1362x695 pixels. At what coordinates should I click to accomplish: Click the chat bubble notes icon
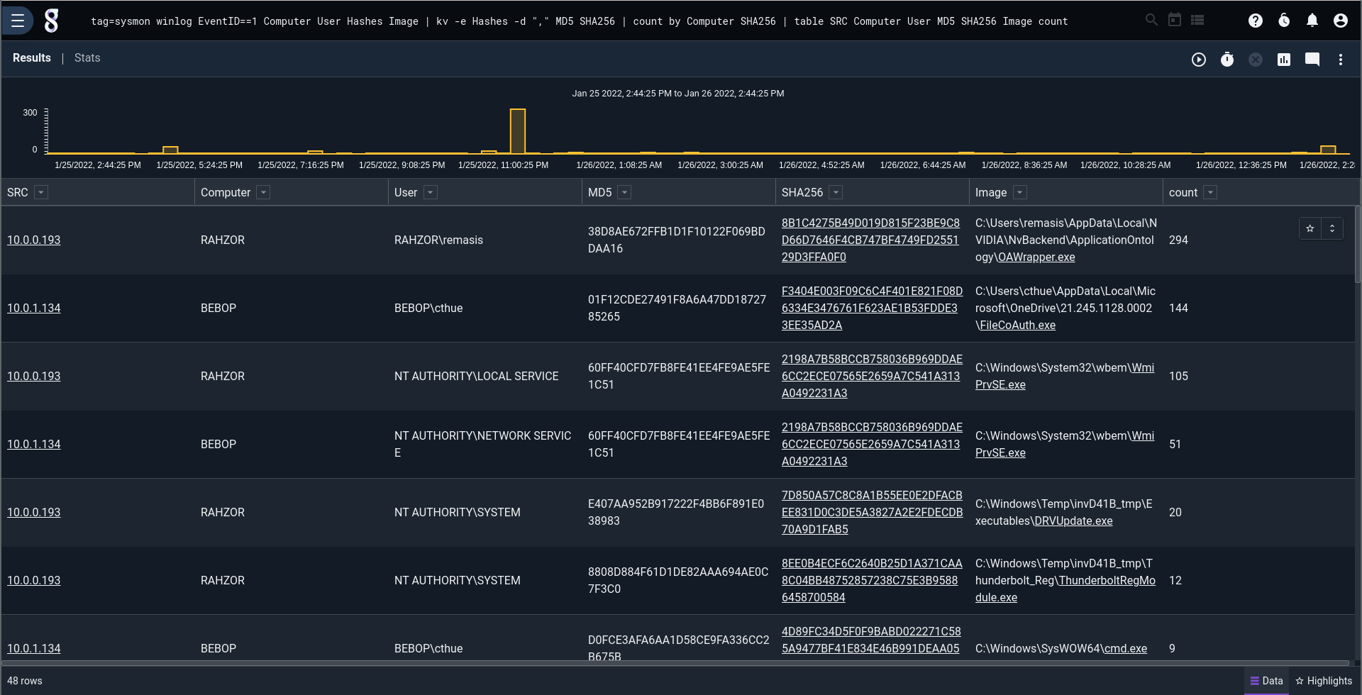[x=1312, y=60]
